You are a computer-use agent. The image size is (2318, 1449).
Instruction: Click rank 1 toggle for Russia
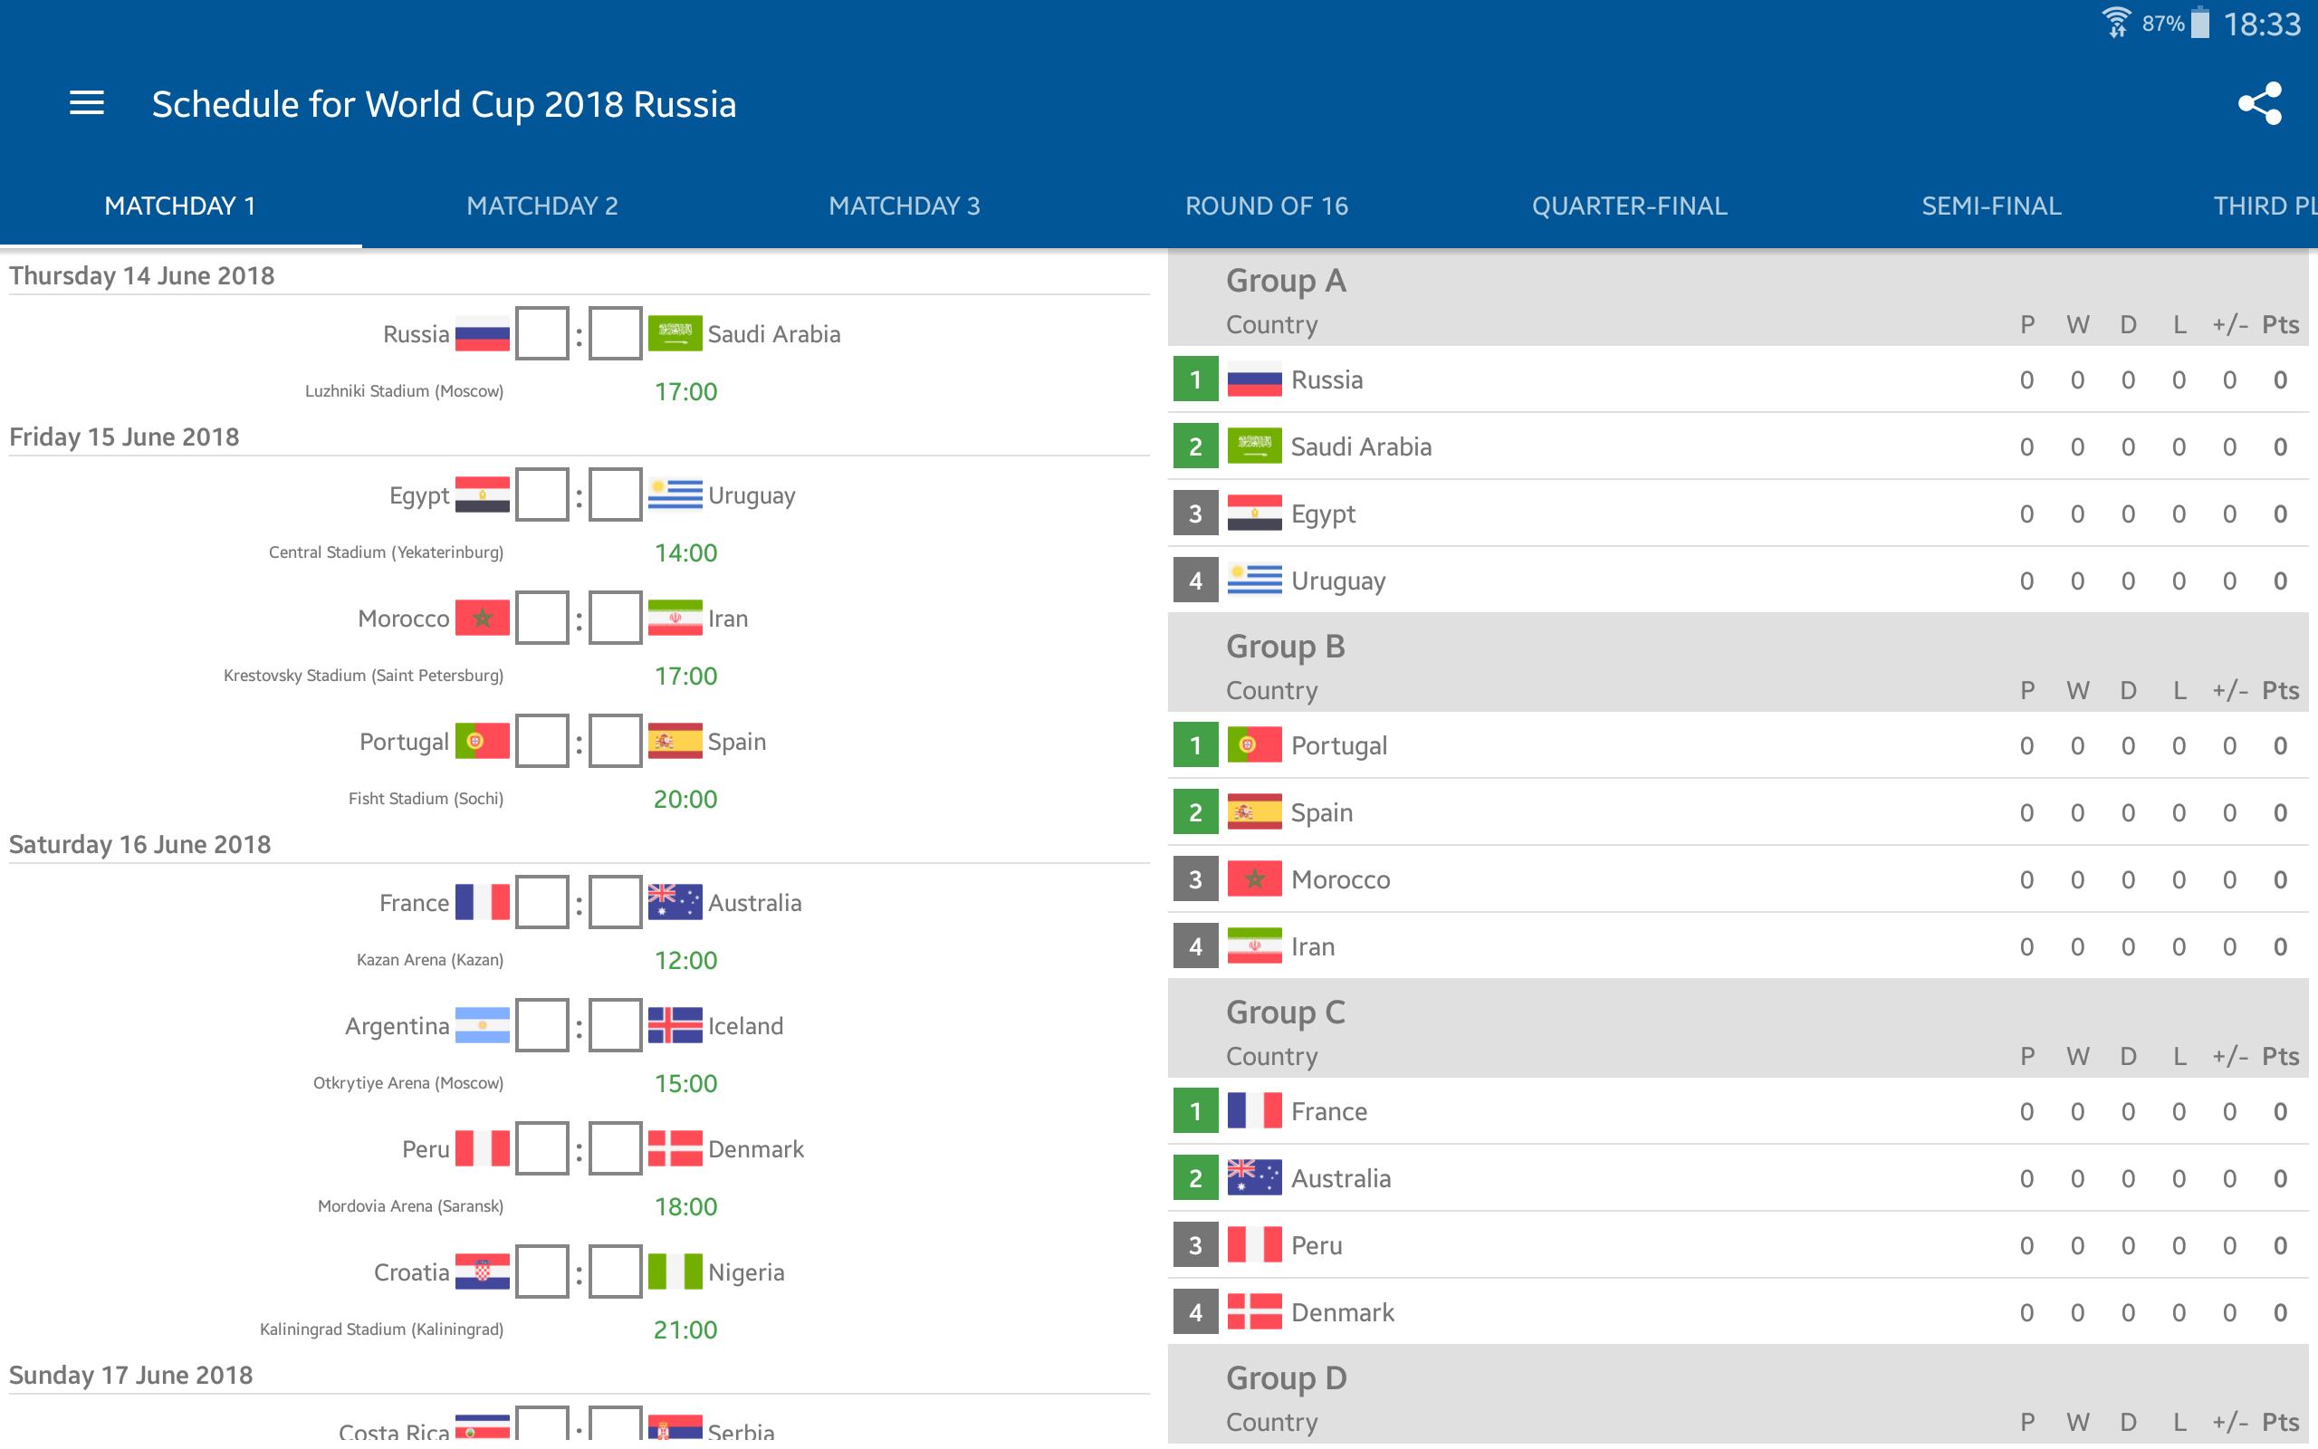1198,379
